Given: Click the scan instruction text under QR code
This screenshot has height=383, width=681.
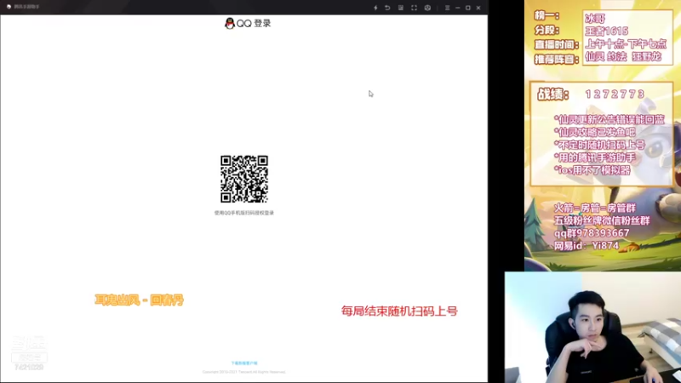Looking at the screenshot, I should [244, 213].
